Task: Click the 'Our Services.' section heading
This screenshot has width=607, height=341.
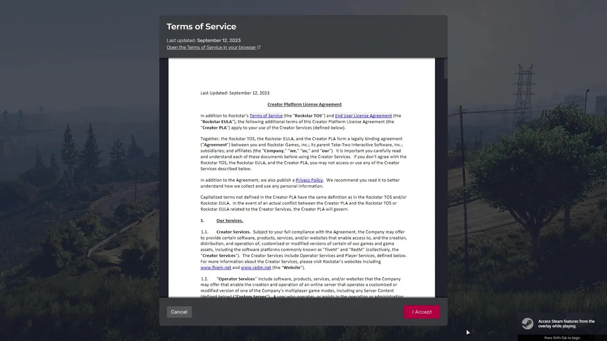Action: pos(230,221)
